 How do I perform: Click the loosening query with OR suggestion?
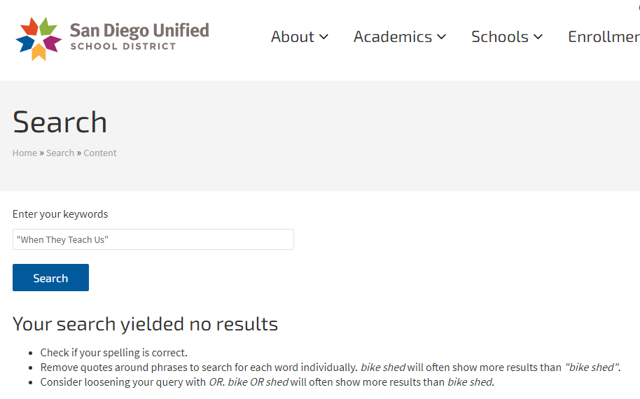[267, 382]
